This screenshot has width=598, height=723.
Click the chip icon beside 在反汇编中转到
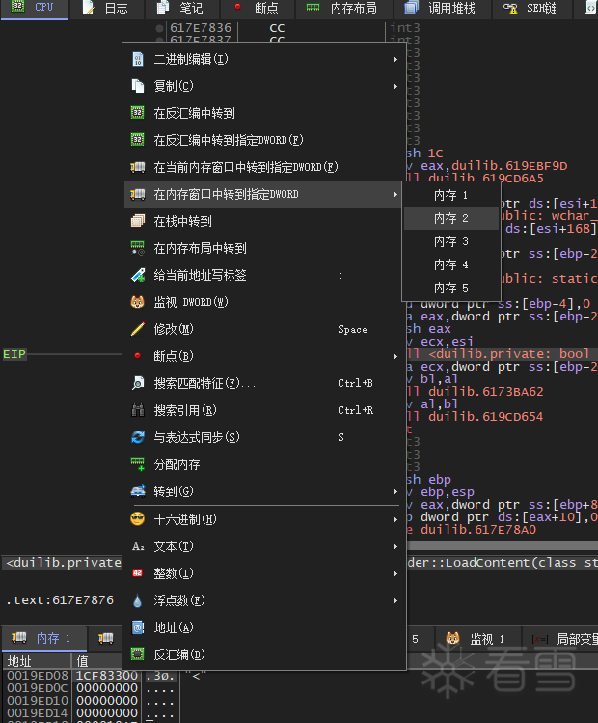pos(137,113)
